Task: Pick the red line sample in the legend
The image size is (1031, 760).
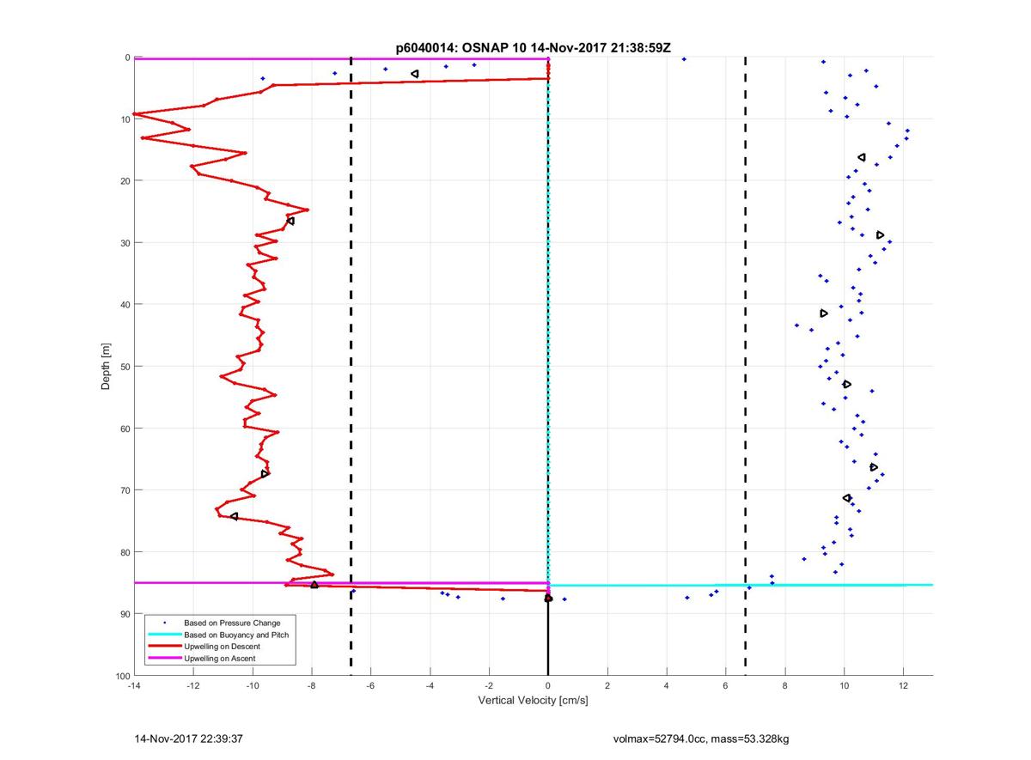Action: pyautogui.click(x=164, y=646)
